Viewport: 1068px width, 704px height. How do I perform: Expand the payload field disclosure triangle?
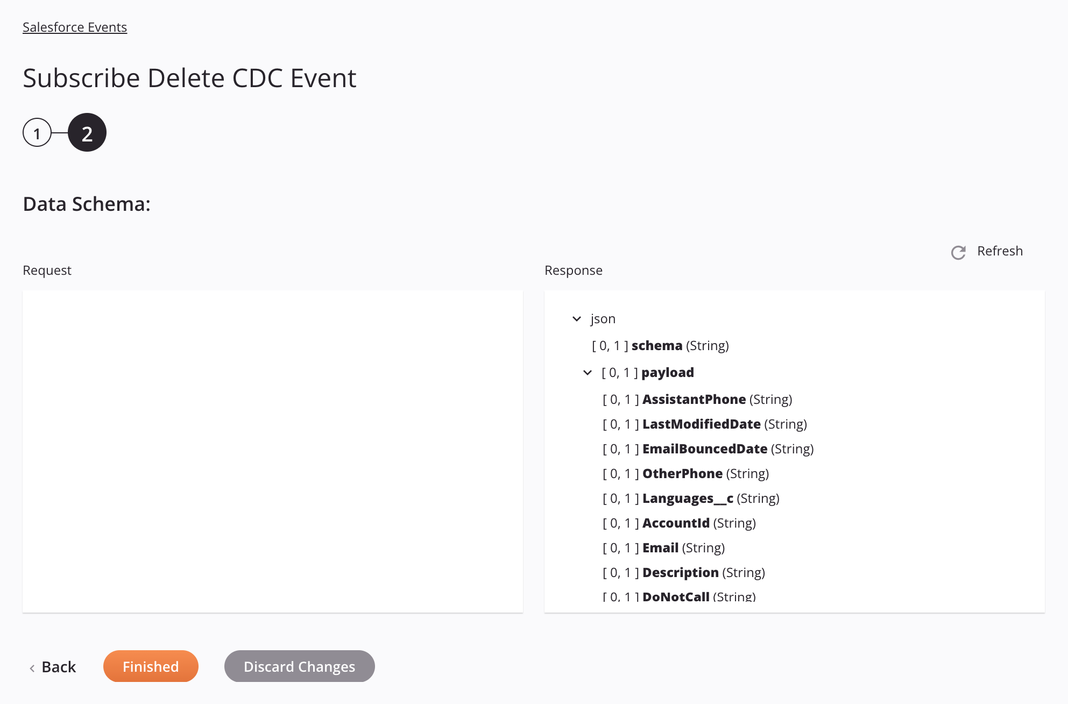click(x=587, y=372)
